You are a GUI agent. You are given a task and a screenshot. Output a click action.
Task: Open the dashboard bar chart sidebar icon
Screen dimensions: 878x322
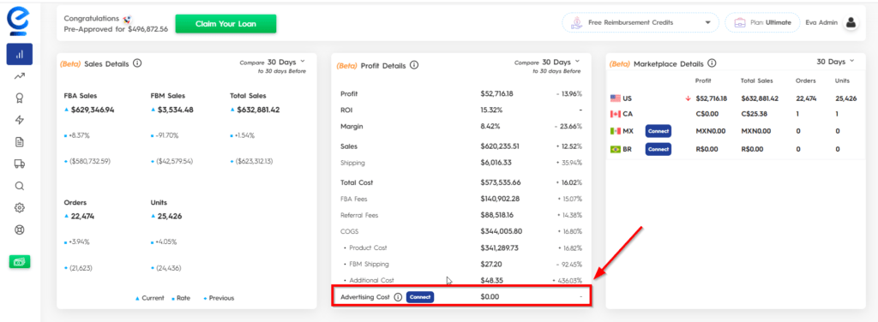point(20,54)
